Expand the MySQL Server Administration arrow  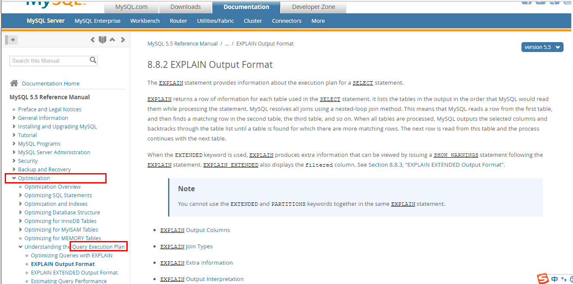coord(14,152)
